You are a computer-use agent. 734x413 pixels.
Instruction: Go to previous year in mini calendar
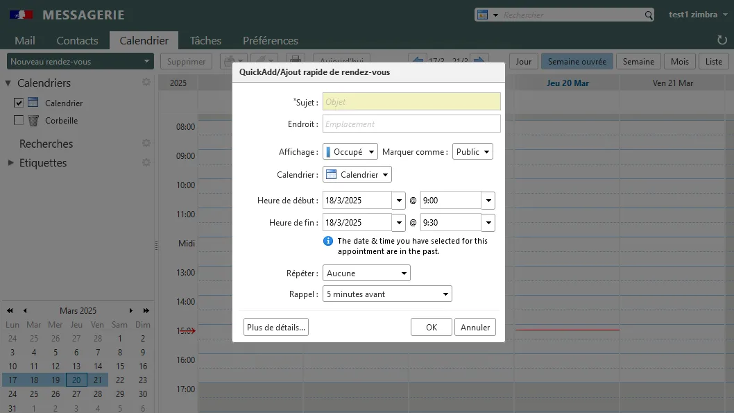tap(10, 310)
